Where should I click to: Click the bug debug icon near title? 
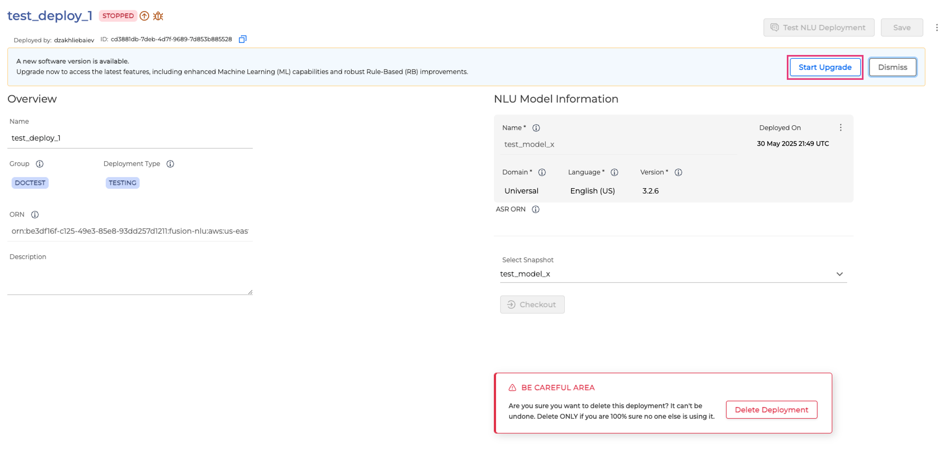tap(158, 16)
